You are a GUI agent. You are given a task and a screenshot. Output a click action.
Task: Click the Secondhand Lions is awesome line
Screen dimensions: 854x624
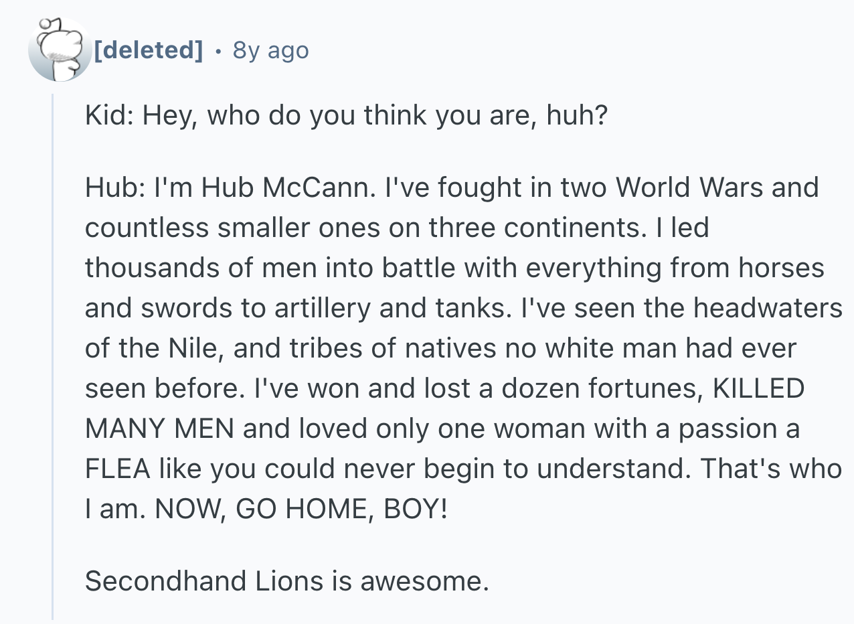(x=287, y=580)
